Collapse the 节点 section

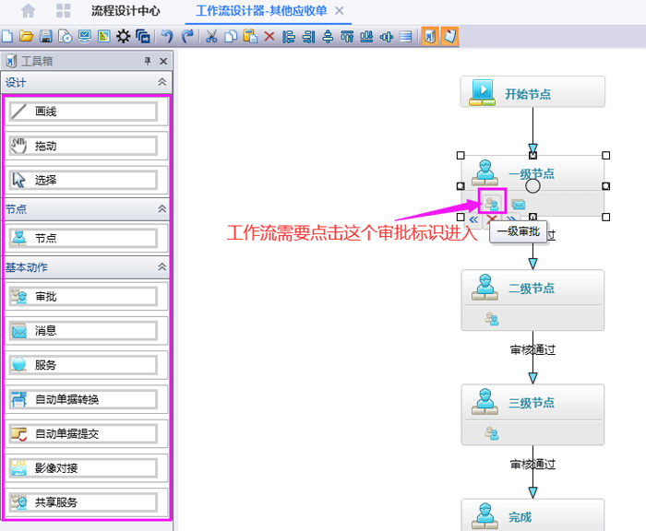[x=162, y=209]
